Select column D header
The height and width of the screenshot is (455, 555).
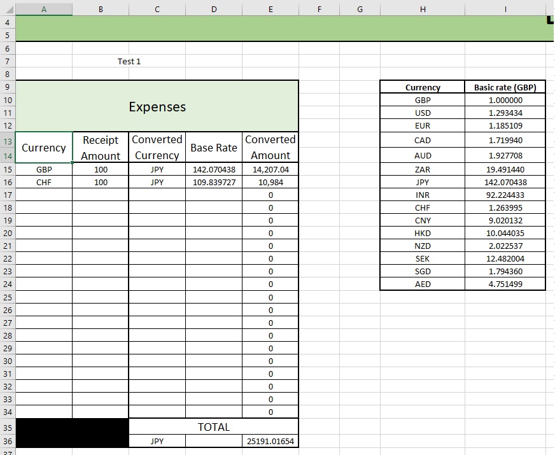(x=214, y=9)
